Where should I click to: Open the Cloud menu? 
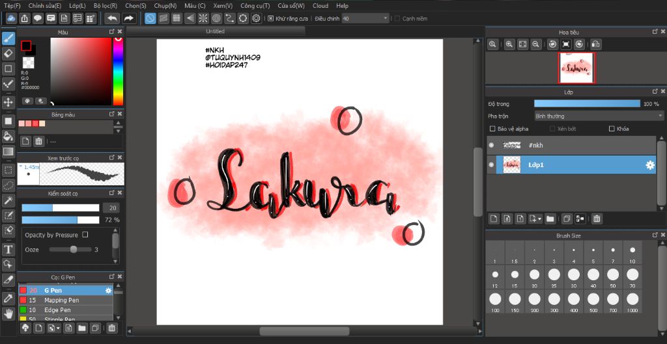320,5
